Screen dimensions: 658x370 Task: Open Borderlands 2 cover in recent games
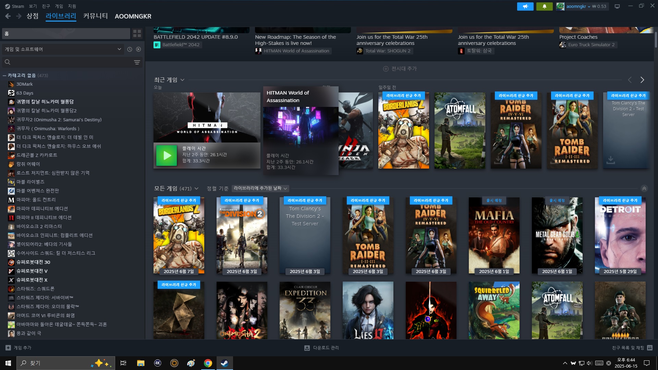(x=404, y=131)
